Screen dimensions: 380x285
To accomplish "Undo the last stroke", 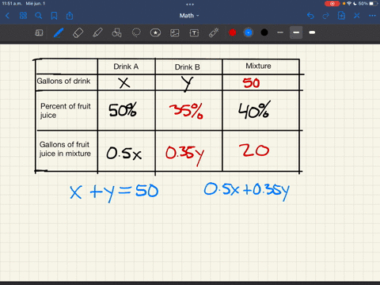I will [310, 16].
